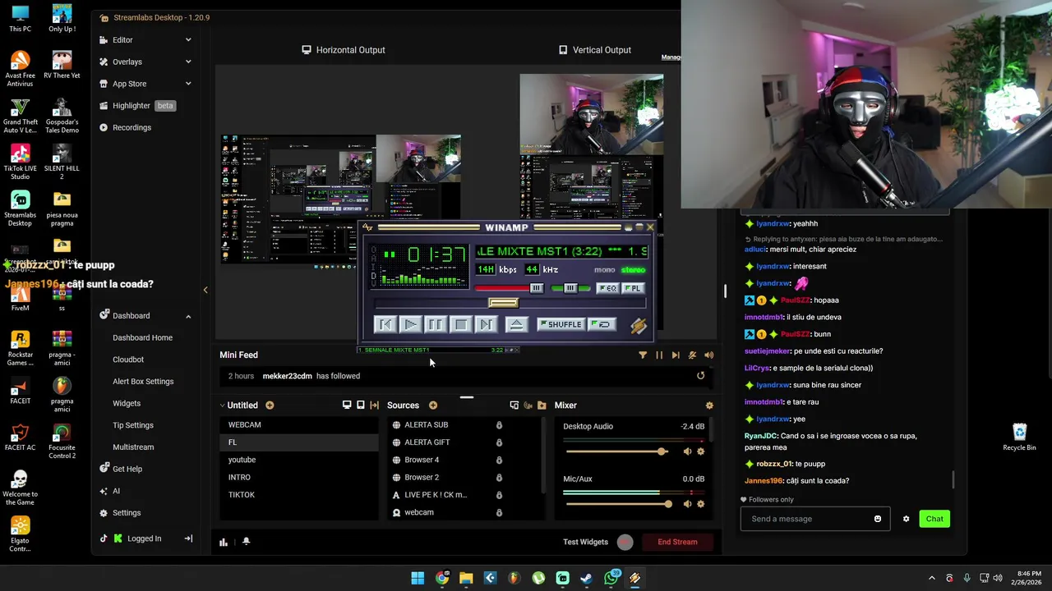
Task: Open Desktop Audio settings gear
Action: [x=701, y=451]
